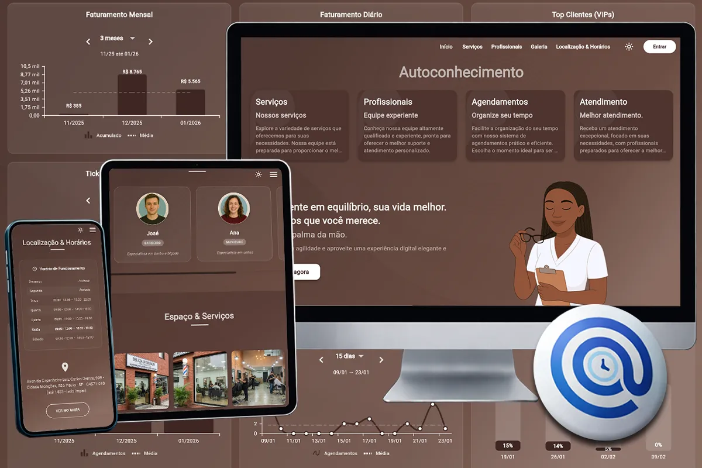Open the hamburger menu on the phone
This screenshot has height=468, width=702.
tap(92, 230)
